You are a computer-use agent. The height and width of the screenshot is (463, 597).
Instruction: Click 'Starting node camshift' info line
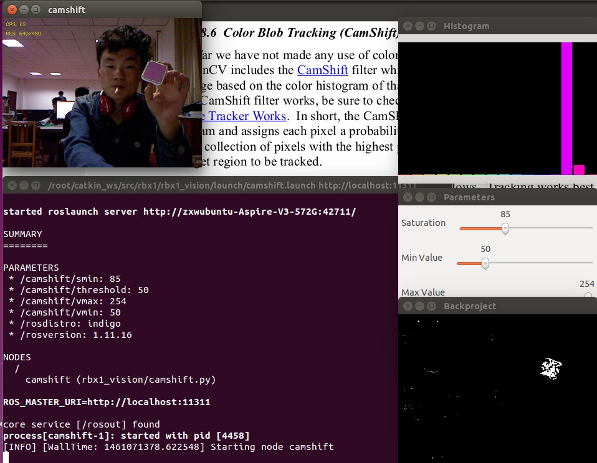click(168, 447)
